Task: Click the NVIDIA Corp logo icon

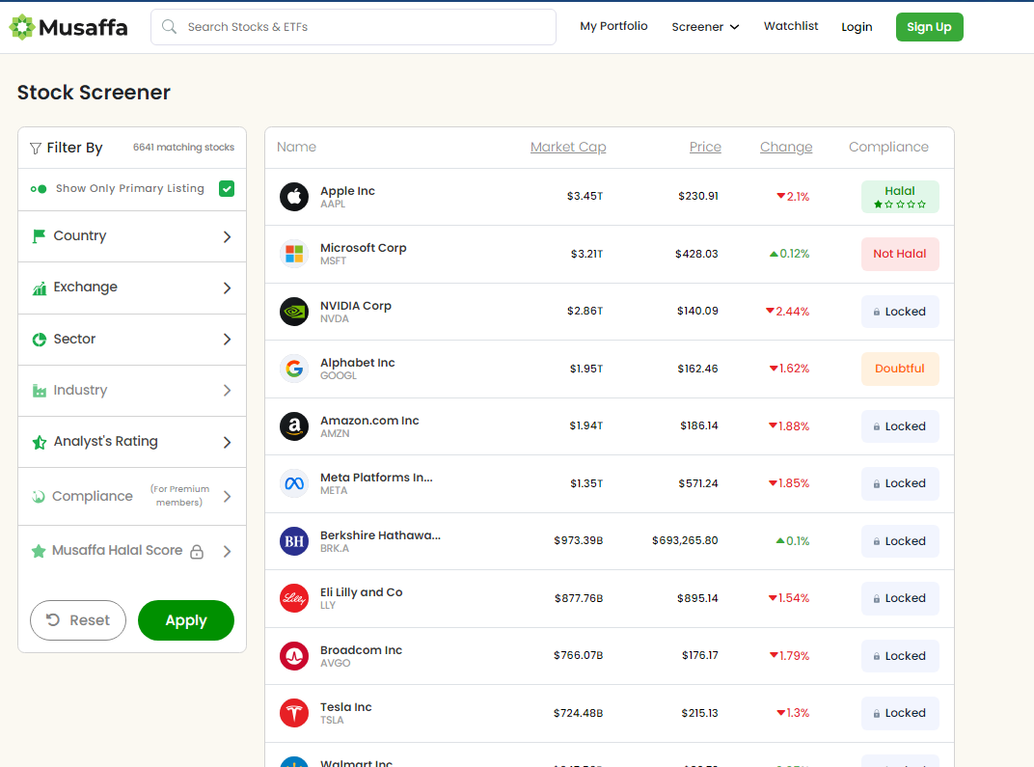Action: 294,312
